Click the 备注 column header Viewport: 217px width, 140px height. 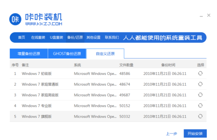25,65
